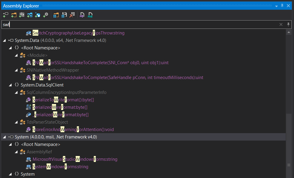Pin the search filter box
The image size is (294, 178).
[x=288, y=24]
